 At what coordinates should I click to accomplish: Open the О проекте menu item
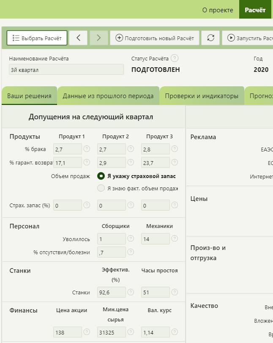click(x=217, y=10)
